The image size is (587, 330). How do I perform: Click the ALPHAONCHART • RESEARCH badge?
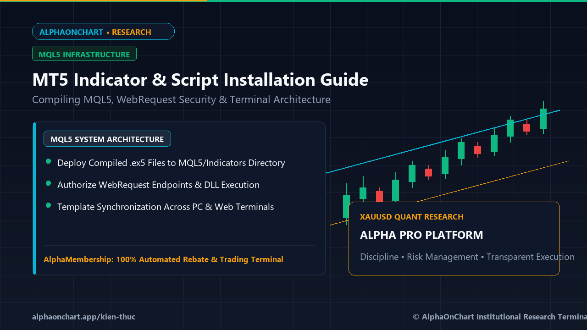pyautogui.click(x=103, y=32)
